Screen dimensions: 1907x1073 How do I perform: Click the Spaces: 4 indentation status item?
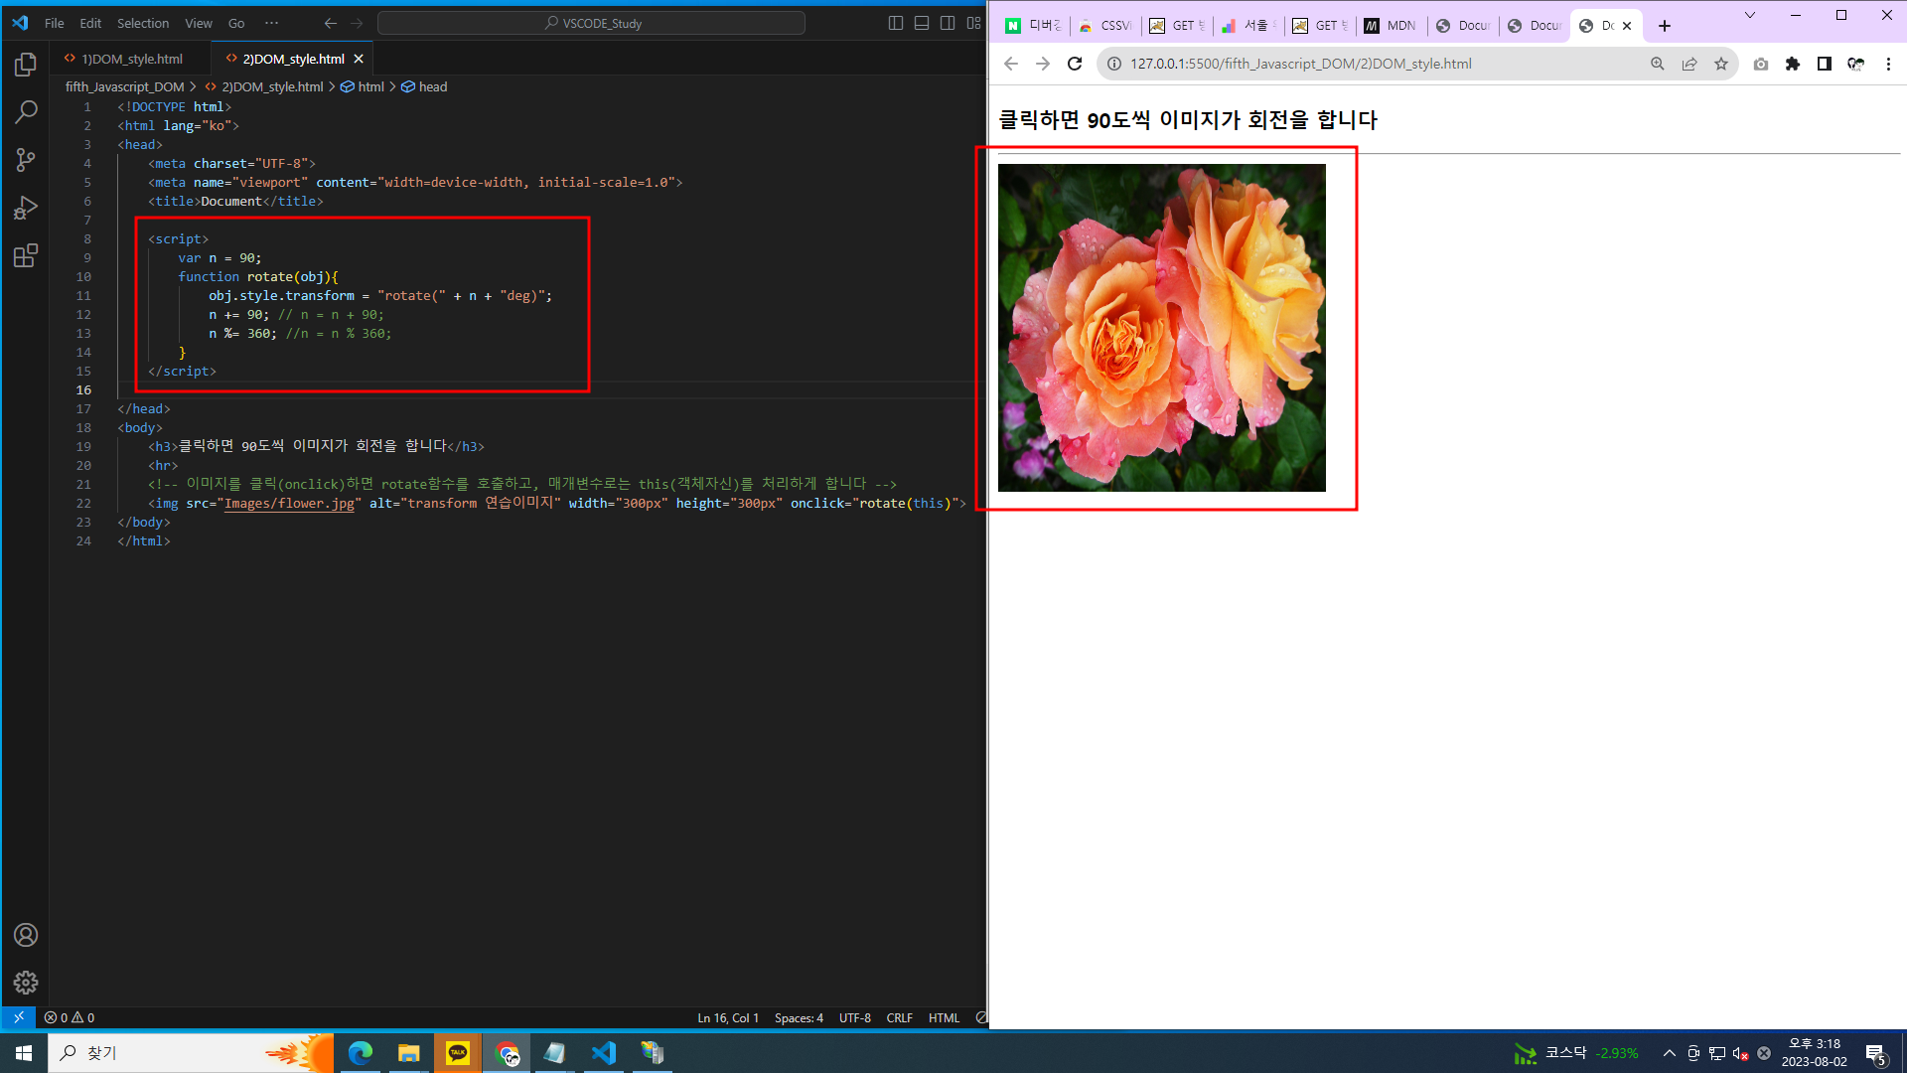click(x=799, y=1017)
